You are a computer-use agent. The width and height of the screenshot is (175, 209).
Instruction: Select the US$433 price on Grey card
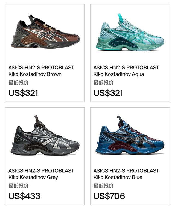point(24,196)
